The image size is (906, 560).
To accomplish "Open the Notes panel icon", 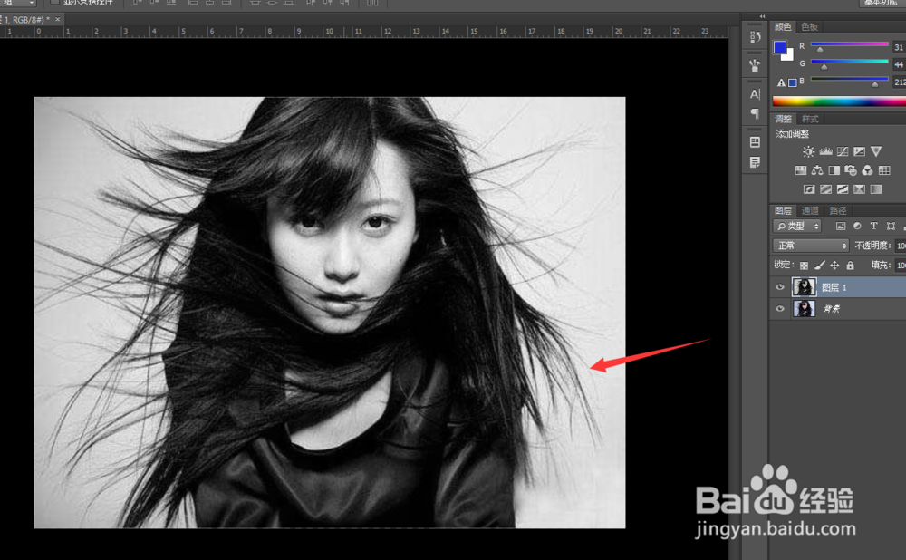I will click(x=755, y=162).
